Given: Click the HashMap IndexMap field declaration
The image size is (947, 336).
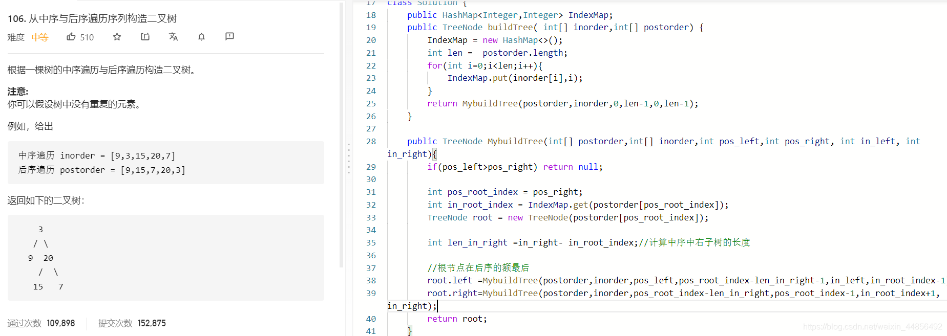Looking at the screenshot, I should 510,15.
